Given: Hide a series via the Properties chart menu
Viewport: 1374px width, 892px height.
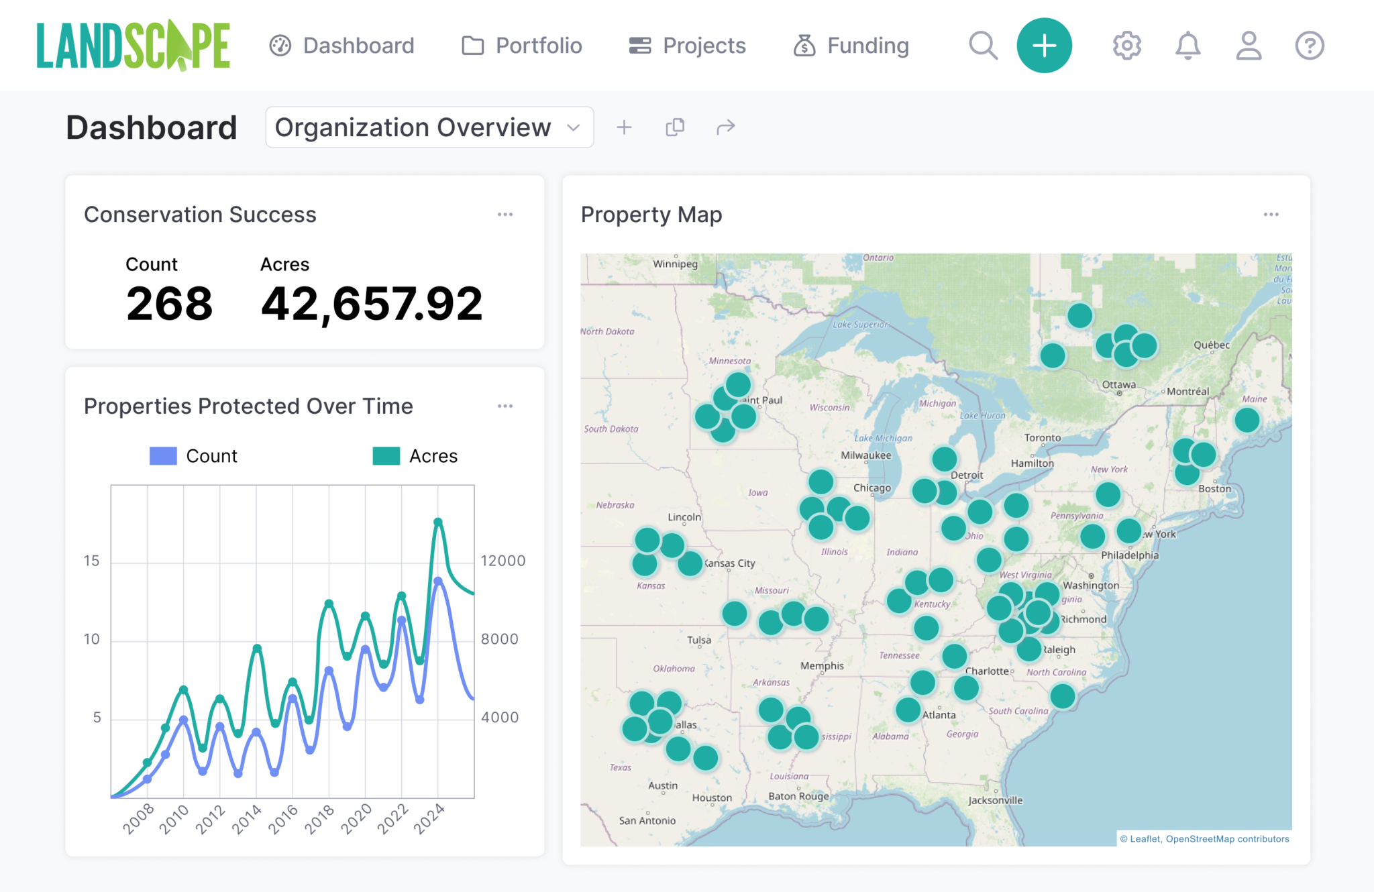Looking at the screenshot, I should point(505,406).
